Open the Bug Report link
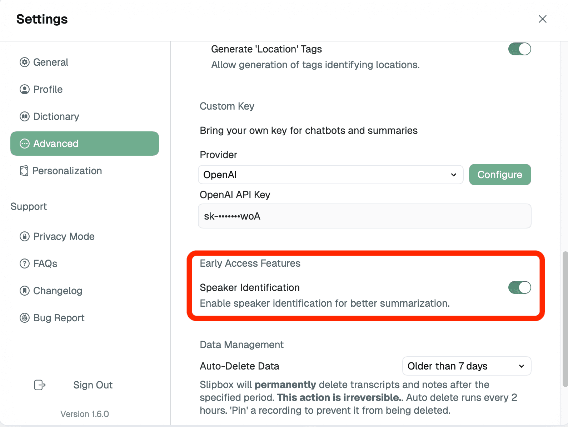 click(x=85, y=318)
